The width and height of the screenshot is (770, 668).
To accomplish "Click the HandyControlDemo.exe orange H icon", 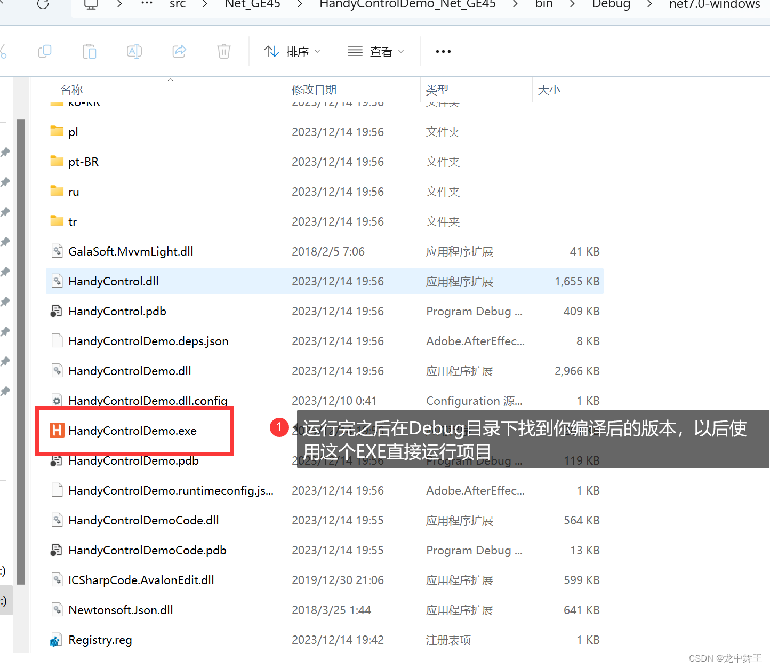I will coord(57,430).
